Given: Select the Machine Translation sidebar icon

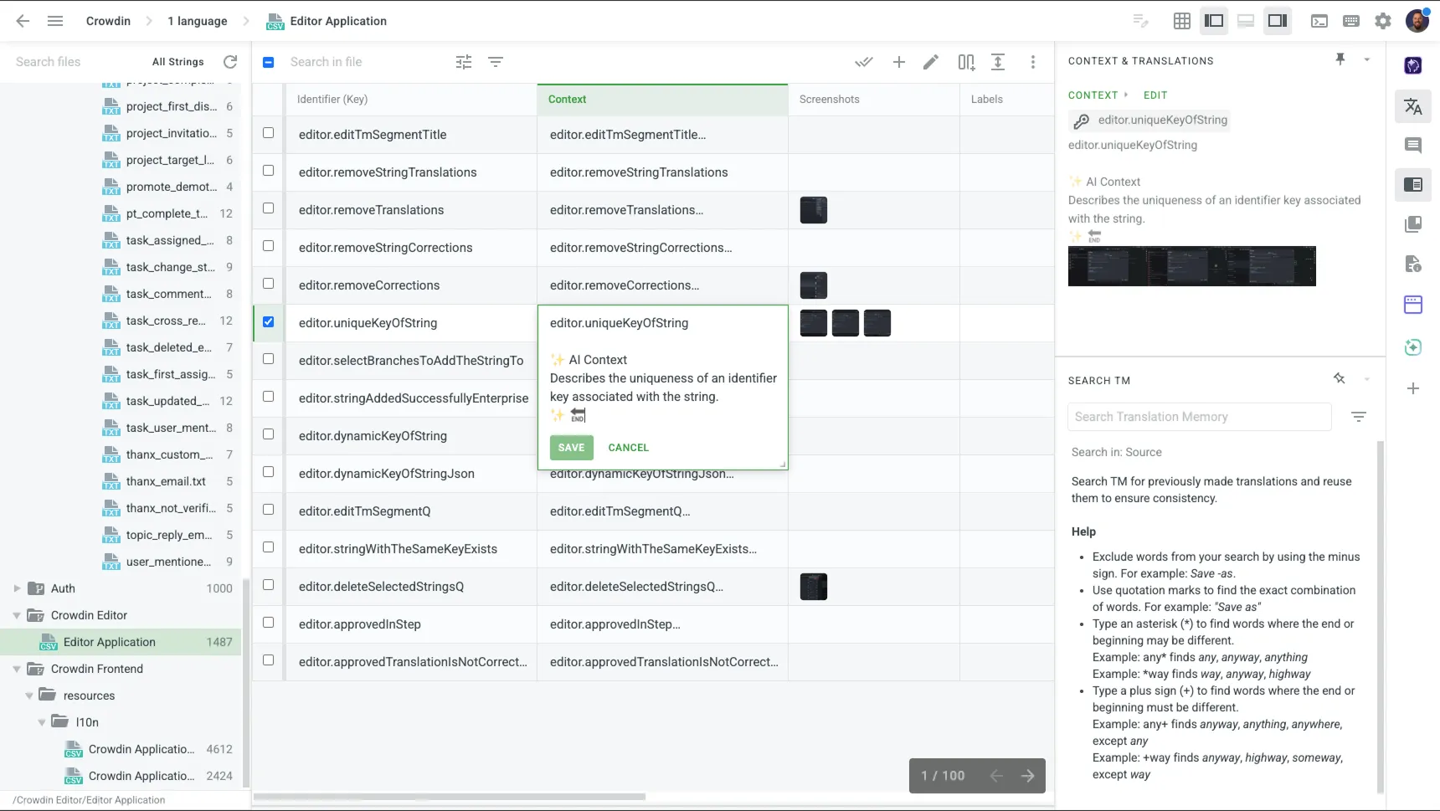Looking at the screenshot, I should coord(1413,106).
